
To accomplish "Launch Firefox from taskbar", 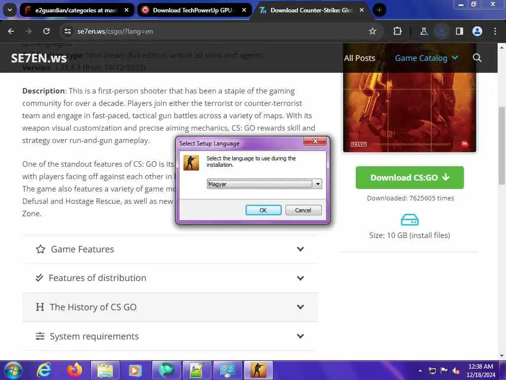I will click(75, 370).
